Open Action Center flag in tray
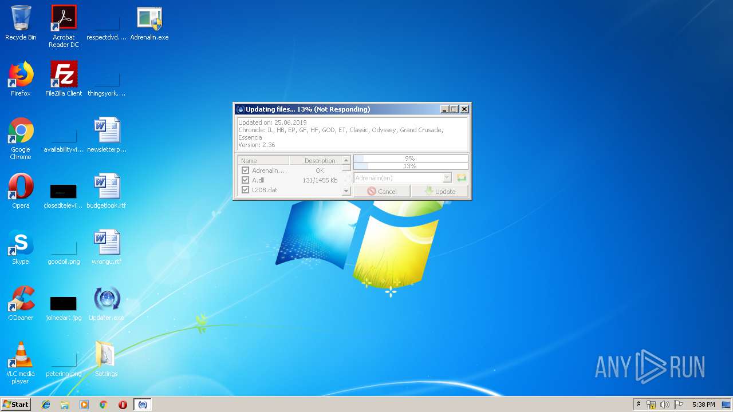733x412 pixels. (x=679, y=405)
